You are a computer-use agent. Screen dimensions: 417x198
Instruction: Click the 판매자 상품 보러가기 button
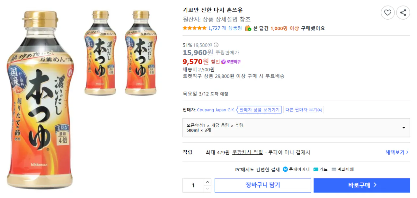tap(259, 110)
